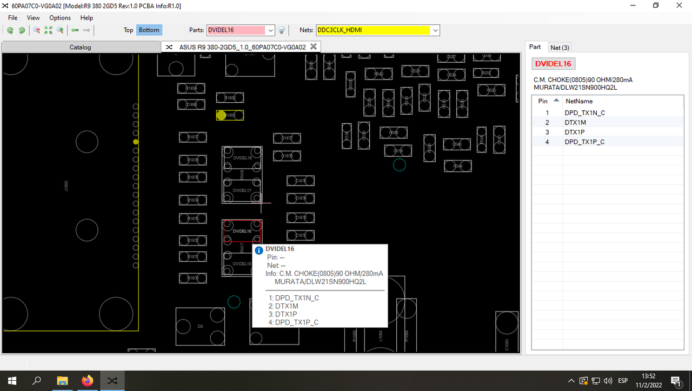692x391 pixels.
Task: Click the zoom in magnifier icon
Action: point(60,30)
